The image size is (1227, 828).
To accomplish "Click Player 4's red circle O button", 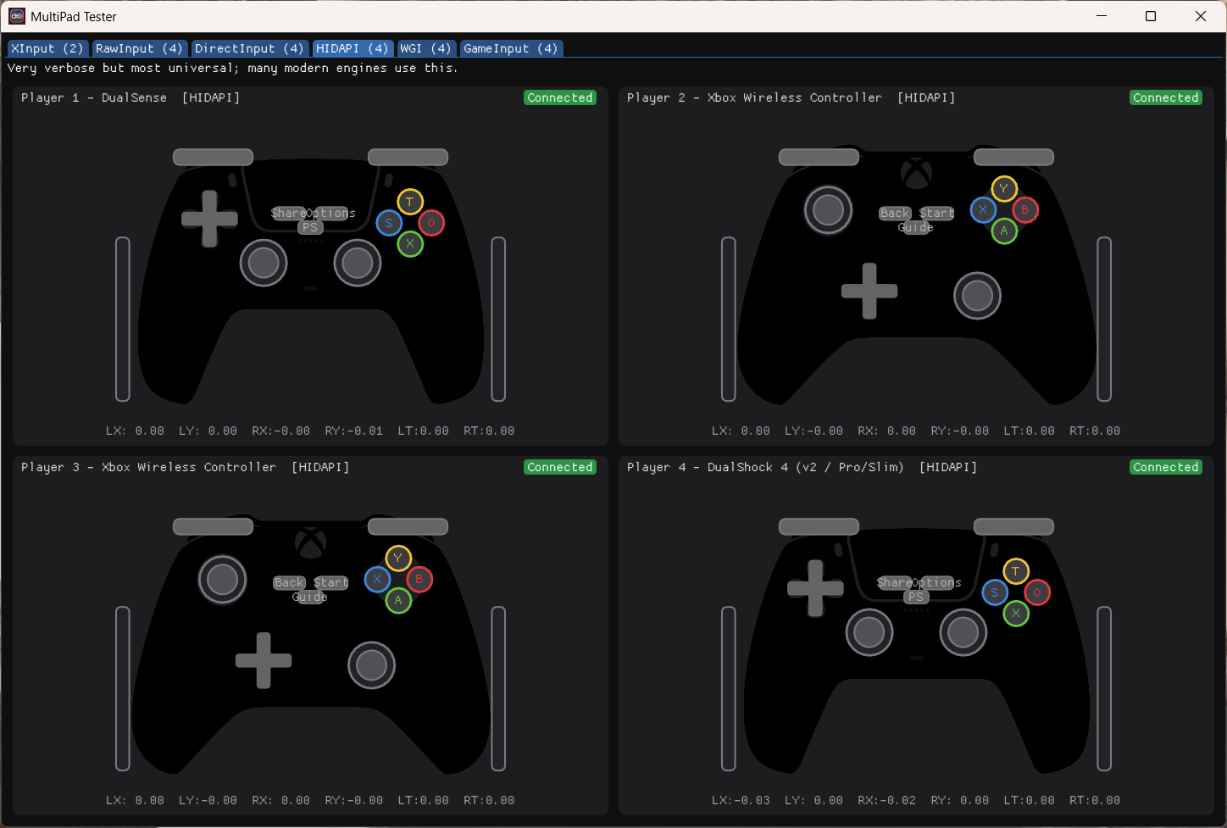I will click(x=1037, y=592).
